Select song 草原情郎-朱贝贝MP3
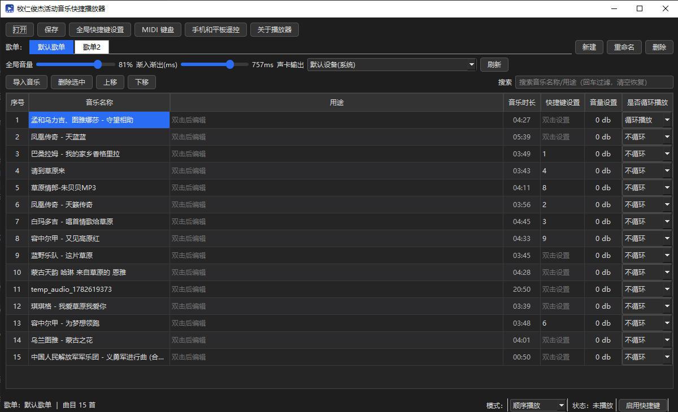Screen dimensions: 678x412 (99, 187)
